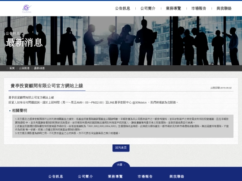The height and width of the screenshot is (181, 242).
Task: Open 市場報告 in footer menu
Action: pos(145,177)
